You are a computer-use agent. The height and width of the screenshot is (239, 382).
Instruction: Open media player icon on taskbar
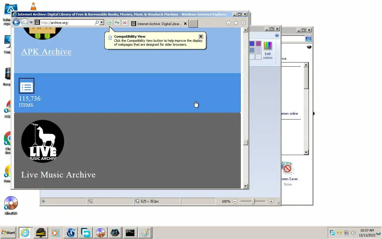pyautogui.click(x=56, y=232)
